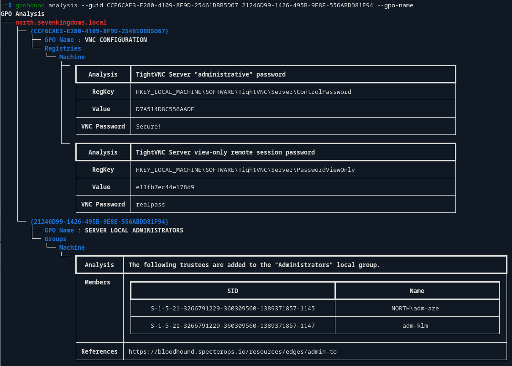This screenshot has height=366, width=512.
Task: Click the Name column header
Action: coord(417,291)
